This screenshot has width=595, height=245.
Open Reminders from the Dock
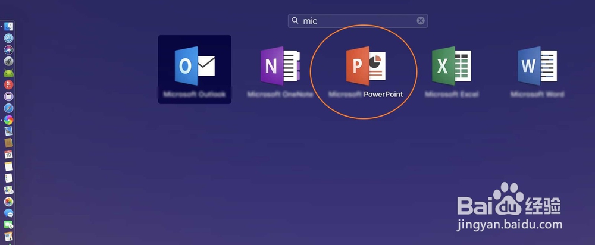[x=9, y=178]
